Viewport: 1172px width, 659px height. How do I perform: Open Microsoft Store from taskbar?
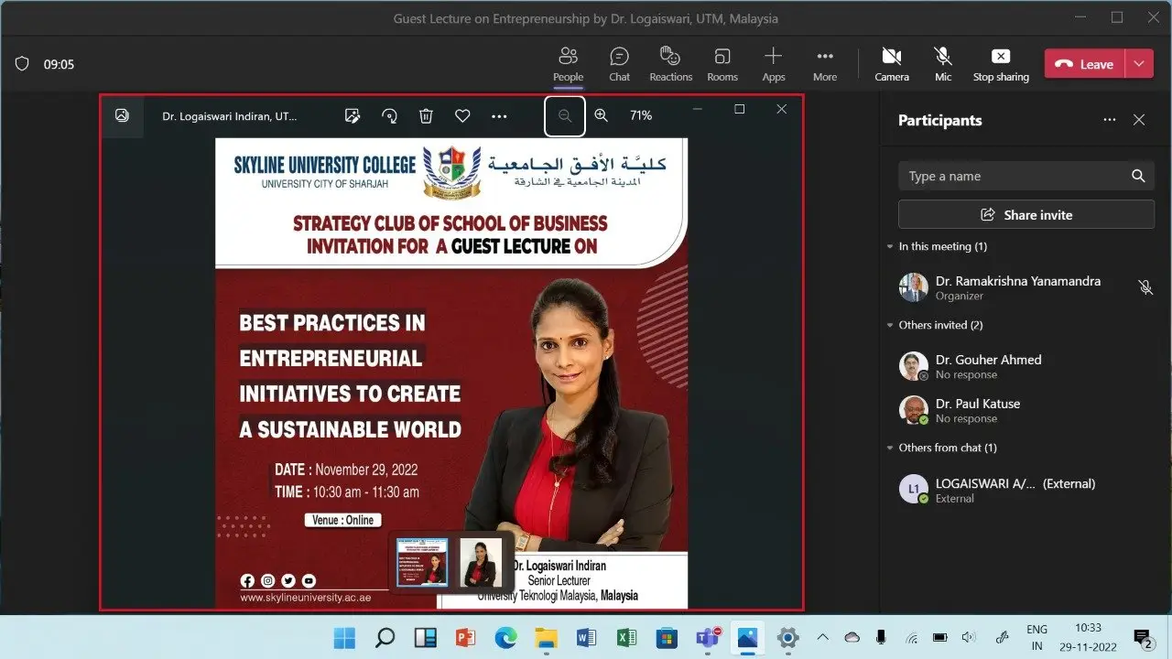coord(667,637)
